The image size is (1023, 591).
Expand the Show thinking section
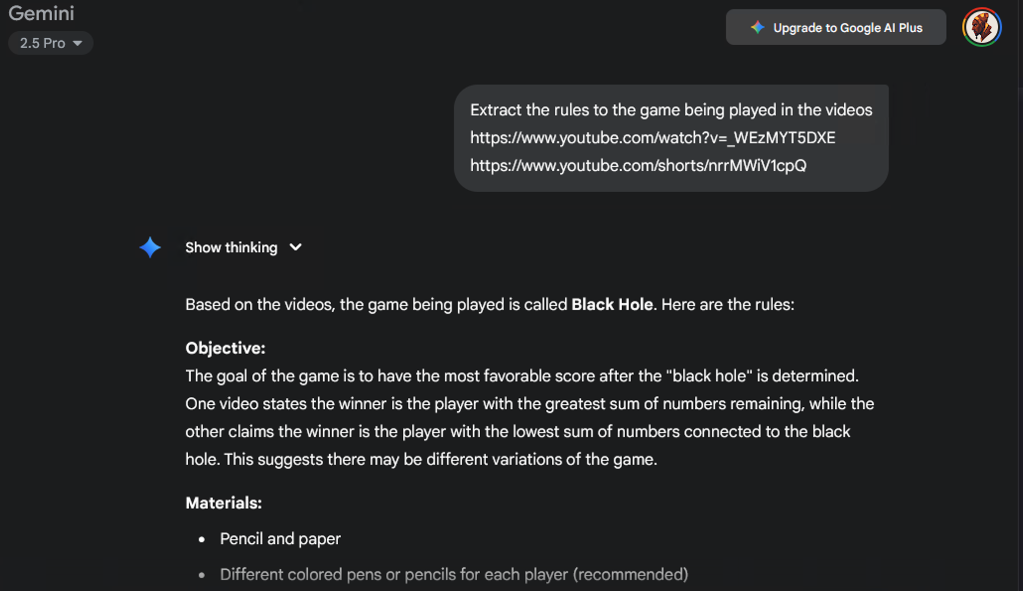click(x=231, y=248)
